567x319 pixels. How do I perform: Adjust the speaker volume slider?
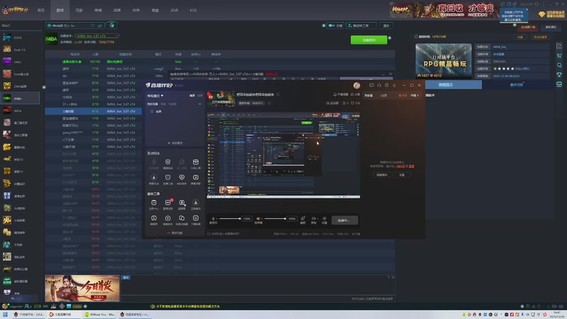(275, 218)
